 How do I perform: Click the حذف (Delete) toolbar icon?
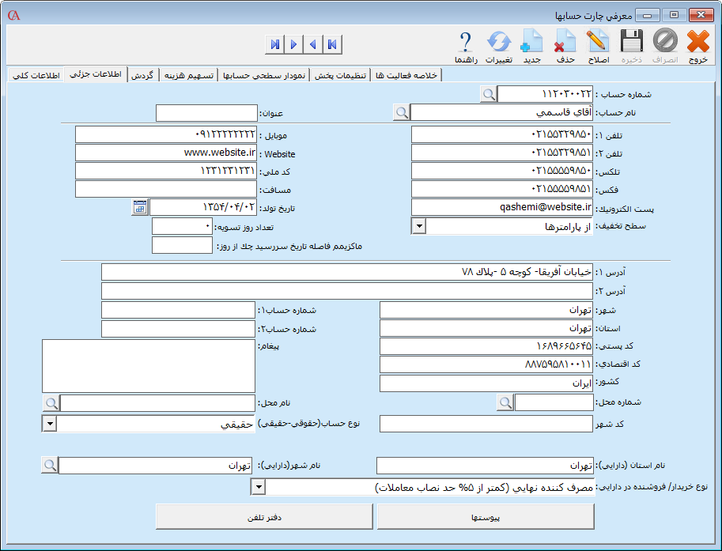565,44
